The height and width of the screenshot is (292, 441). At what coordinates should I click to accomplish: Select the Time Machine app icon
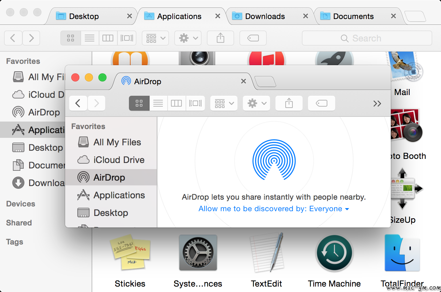pyautogui.click(x=334, y=253)
